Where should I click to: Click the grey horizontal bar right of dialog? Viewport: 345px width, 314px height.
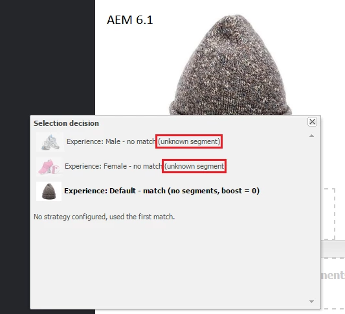pos(333,248)
